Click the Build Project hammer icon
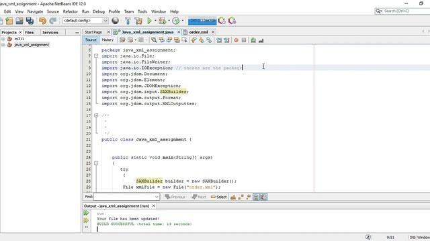 [128, 21]
